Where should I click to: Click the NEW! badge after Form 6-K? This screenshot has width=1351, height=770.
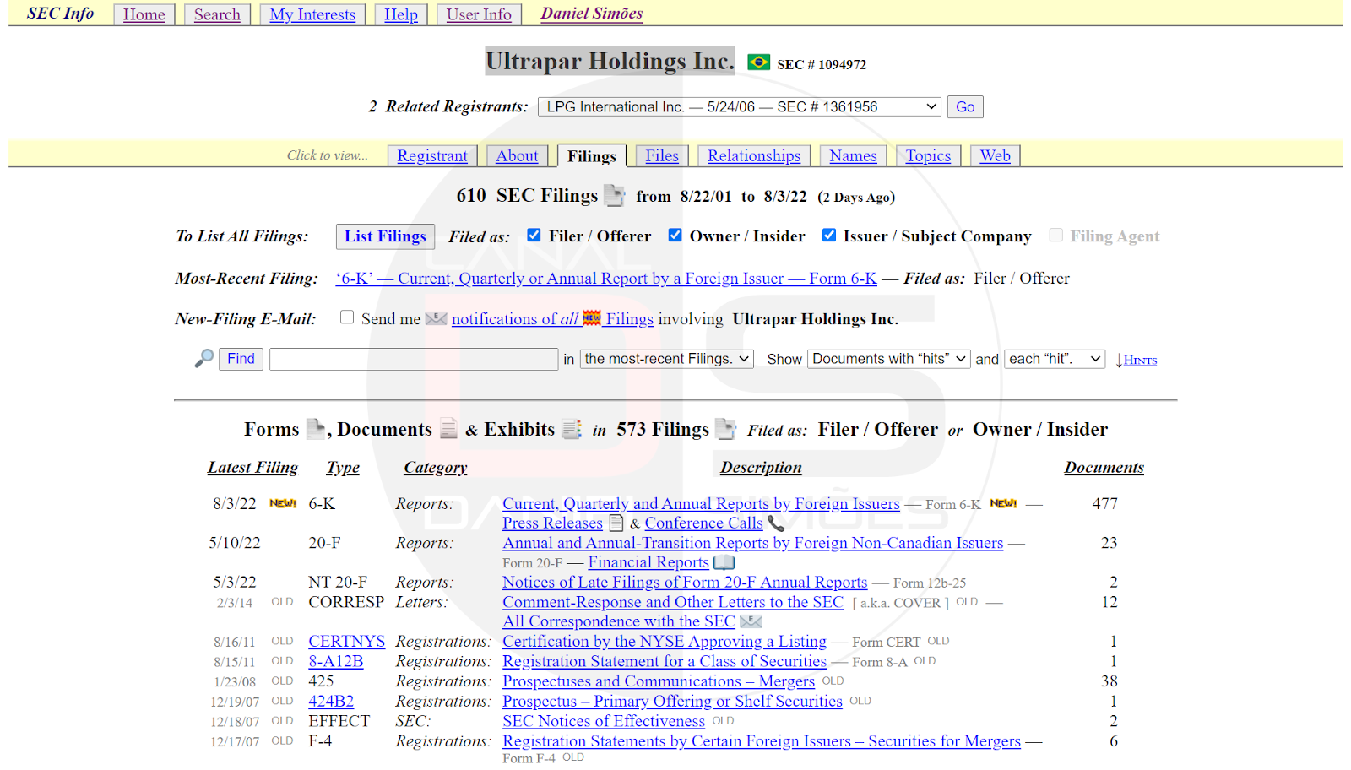pos(1003,503)
